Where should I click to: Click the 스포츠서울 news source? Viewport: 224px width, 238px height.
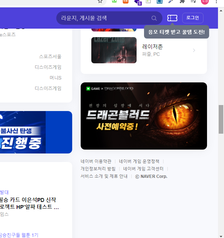tap(50, 57)
